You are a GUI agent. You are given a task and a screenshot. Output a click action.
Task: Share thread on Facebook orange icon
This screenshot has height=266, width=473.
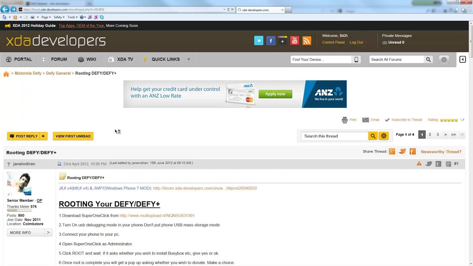coord(413,151)
